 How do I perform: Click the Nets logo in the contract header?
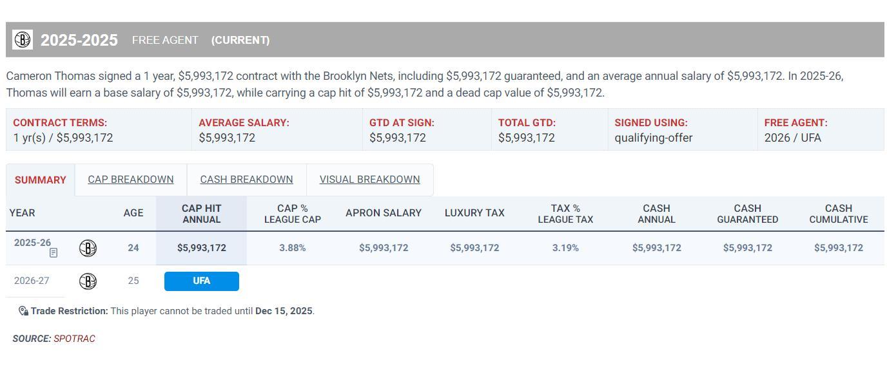pyautogui.click(x=23, y=40)
